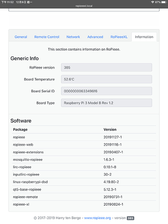Tap the 87% battery percentage

click(x=158, y=2)
